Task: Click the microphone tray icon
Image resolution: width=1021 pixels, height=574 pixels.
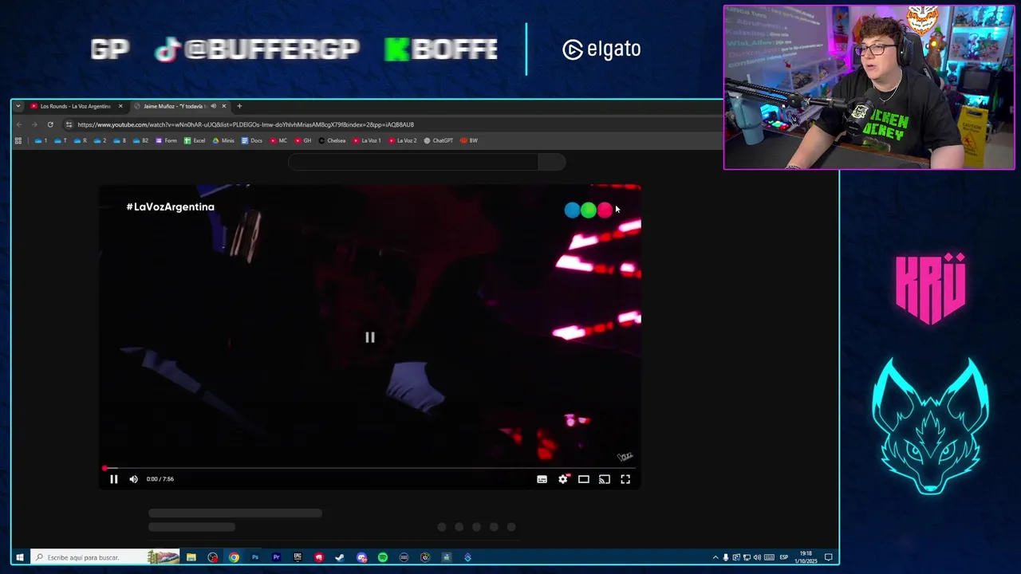Action: pos(726,557)
